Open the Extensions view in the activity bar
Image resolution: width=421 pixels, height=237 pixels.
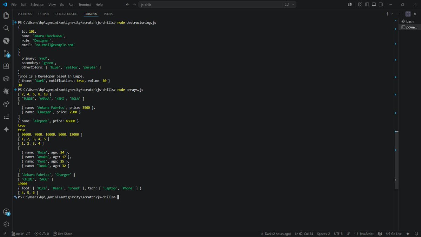tap(6, 66)
